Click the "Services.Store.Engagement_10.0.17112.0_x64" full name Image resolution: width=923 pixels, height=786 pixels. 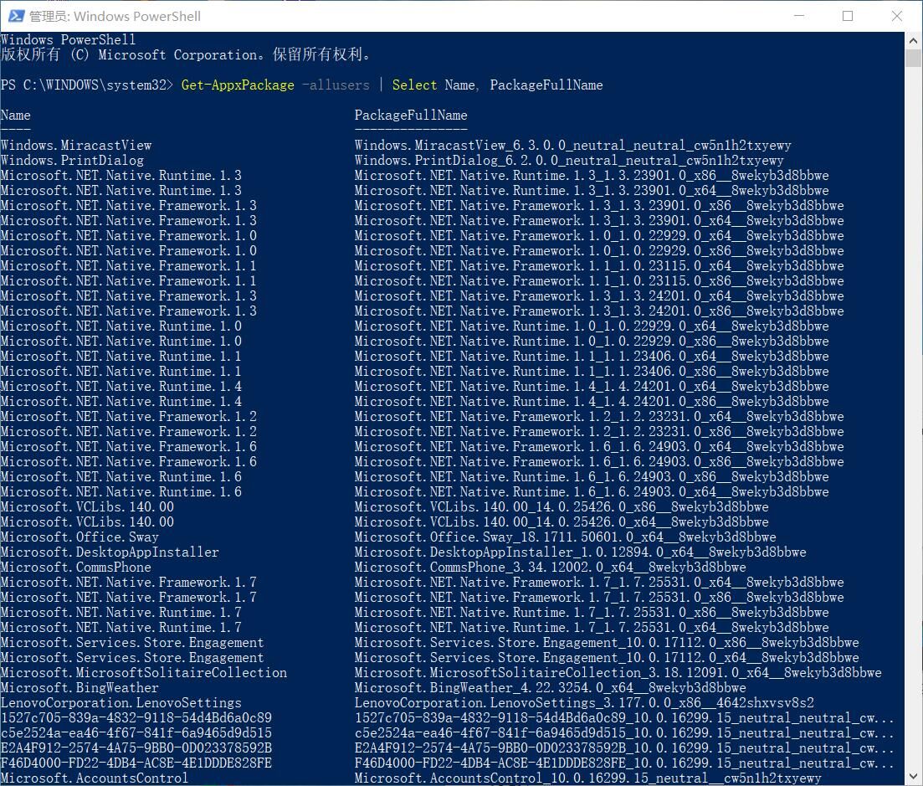point(607,658)
